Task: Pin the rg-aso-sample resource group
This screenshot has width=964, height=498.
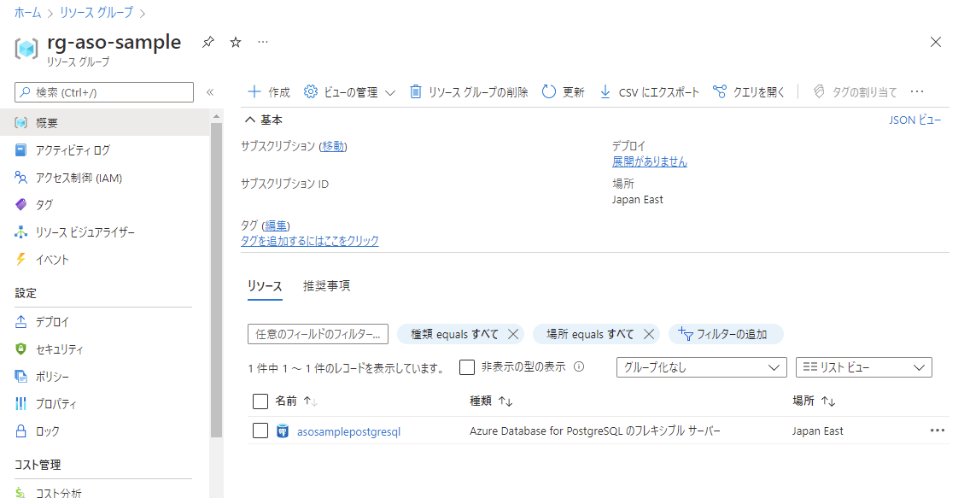Action: tap(208, 43)
